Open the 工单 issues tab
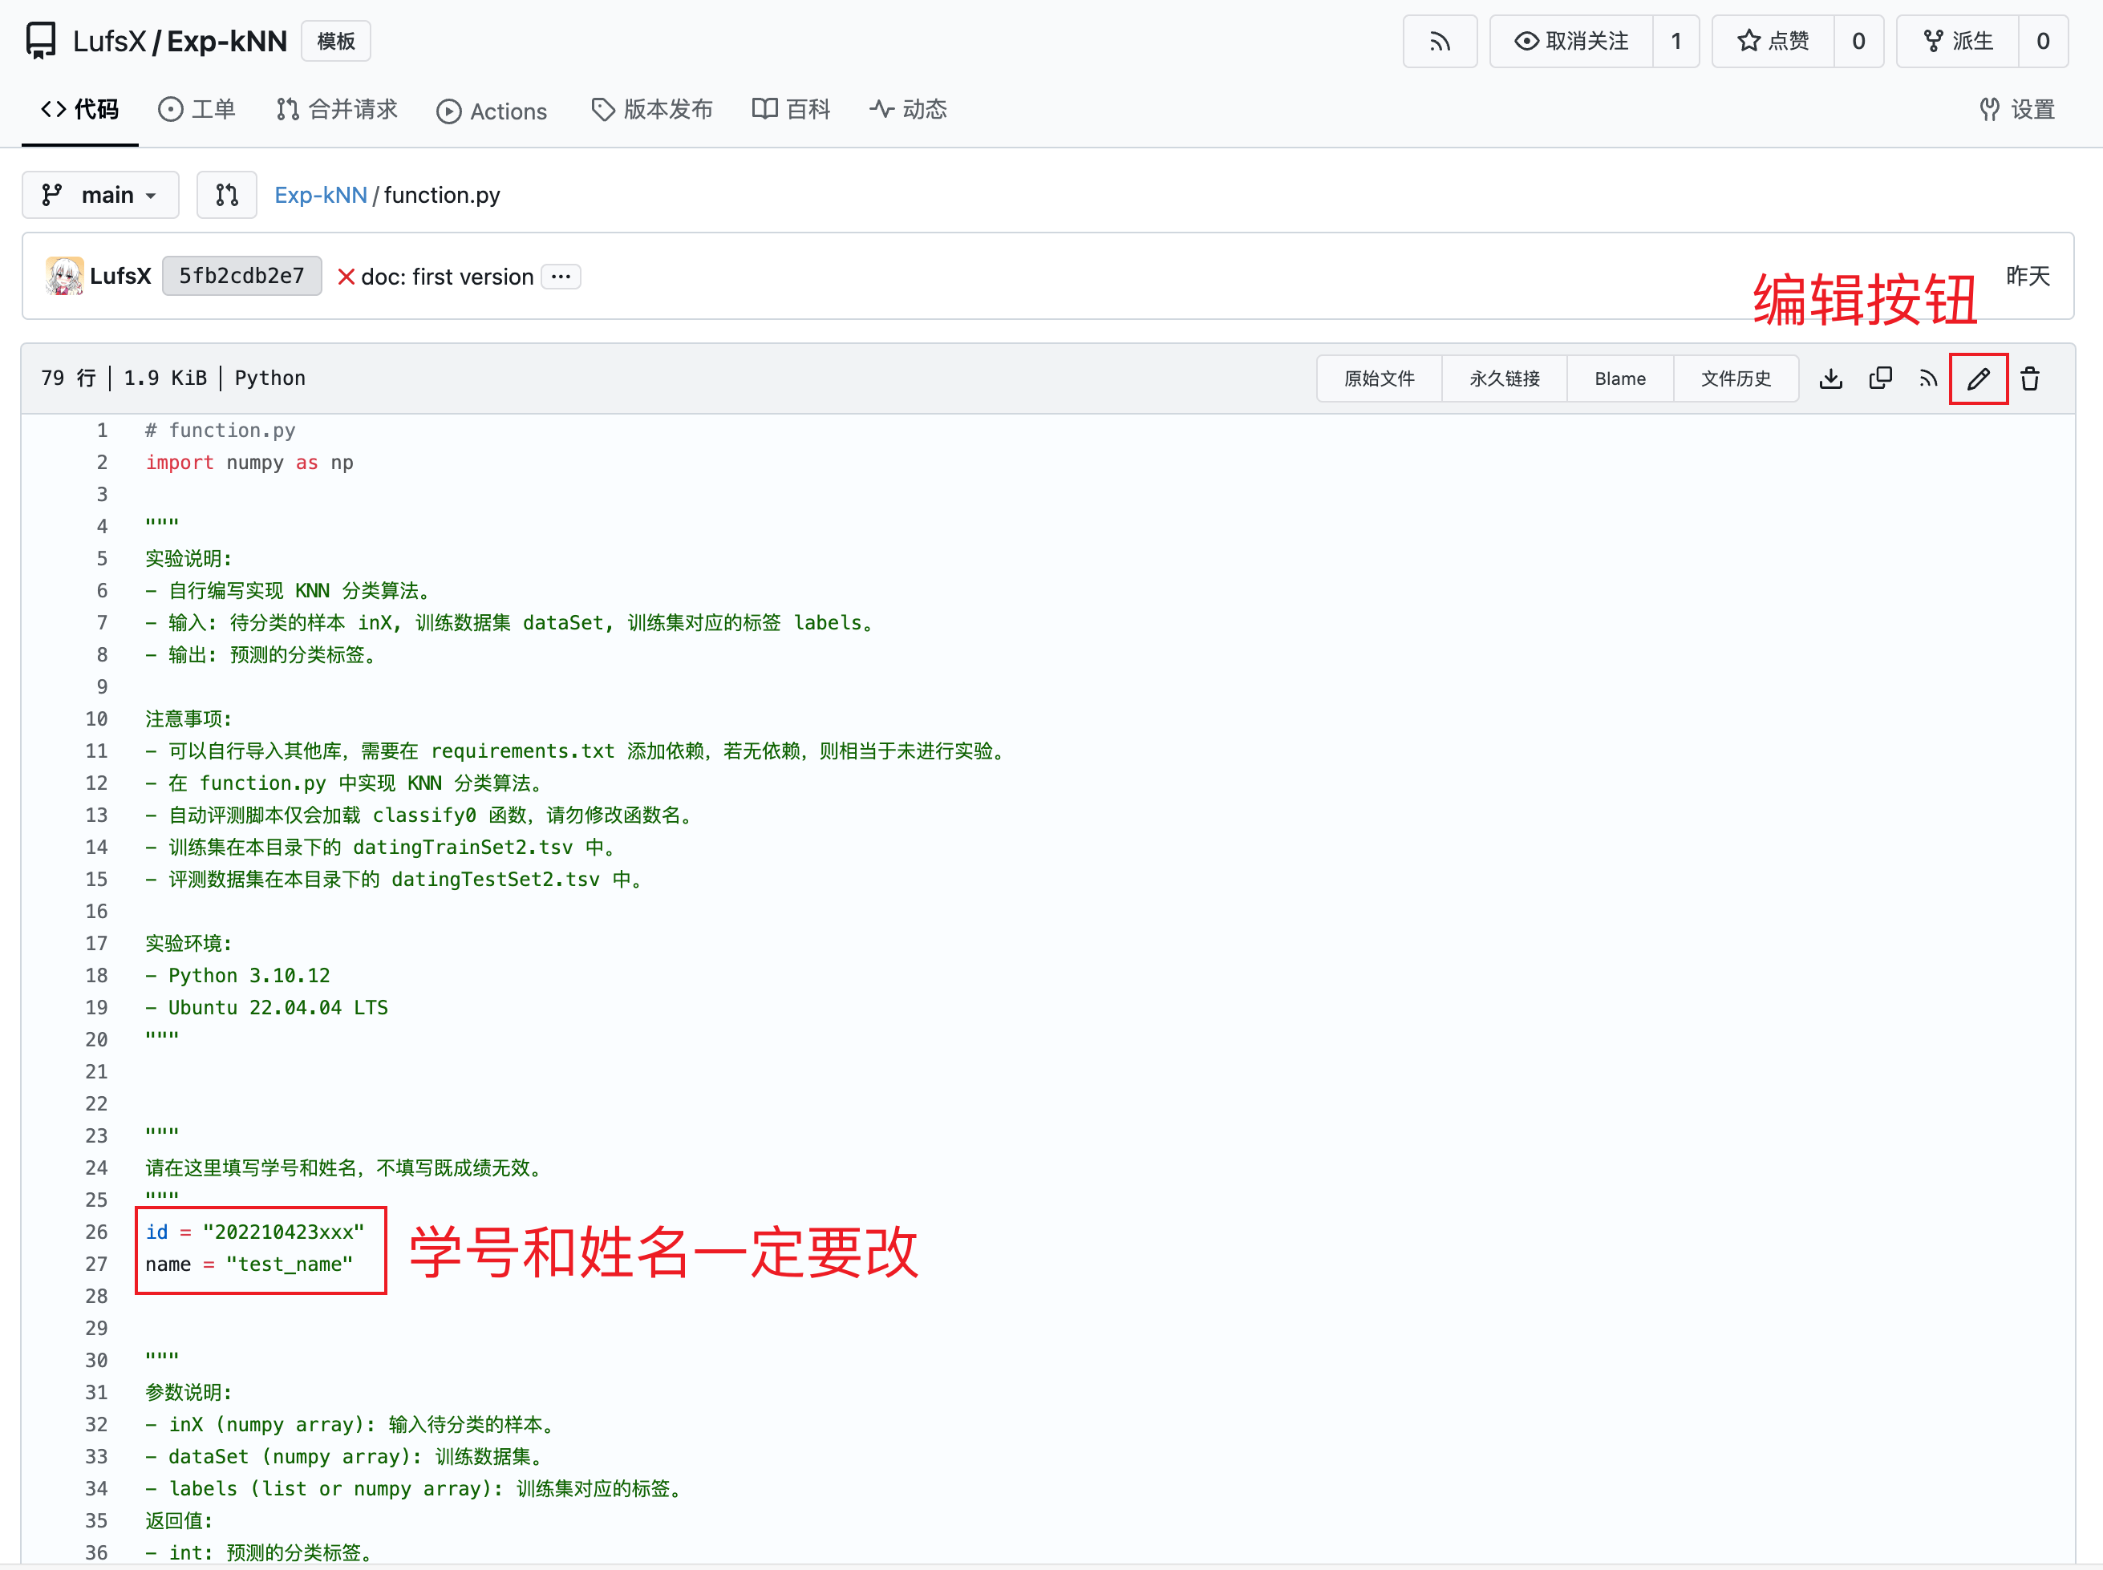Screen dimensions: 2103x1570 click(197, 109)
